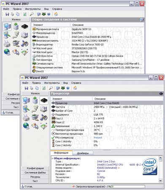165x190 pixels.
Task: Click scrollbar up arrow in information panel
Action: (x=160, y=158)
